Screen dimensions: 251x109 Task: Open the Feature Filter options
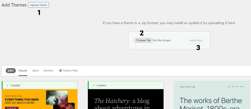point(68,70)
